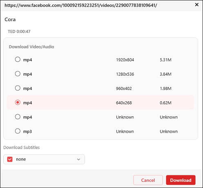Click the 1280x536 resolution value

125,74
